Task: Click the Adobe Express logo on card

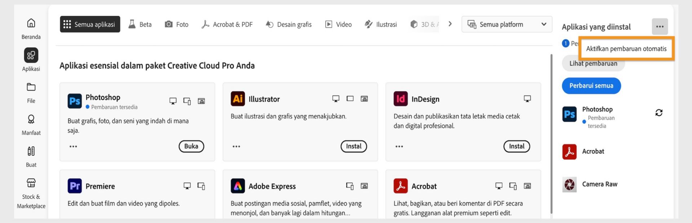Action: click(238, 186)
